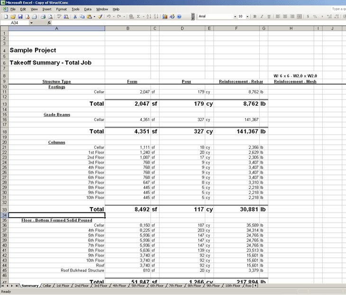Toggle Bold formatting
Image resolution: width=346 pixels, height=295 pixels.
click(x=255, y=16)
